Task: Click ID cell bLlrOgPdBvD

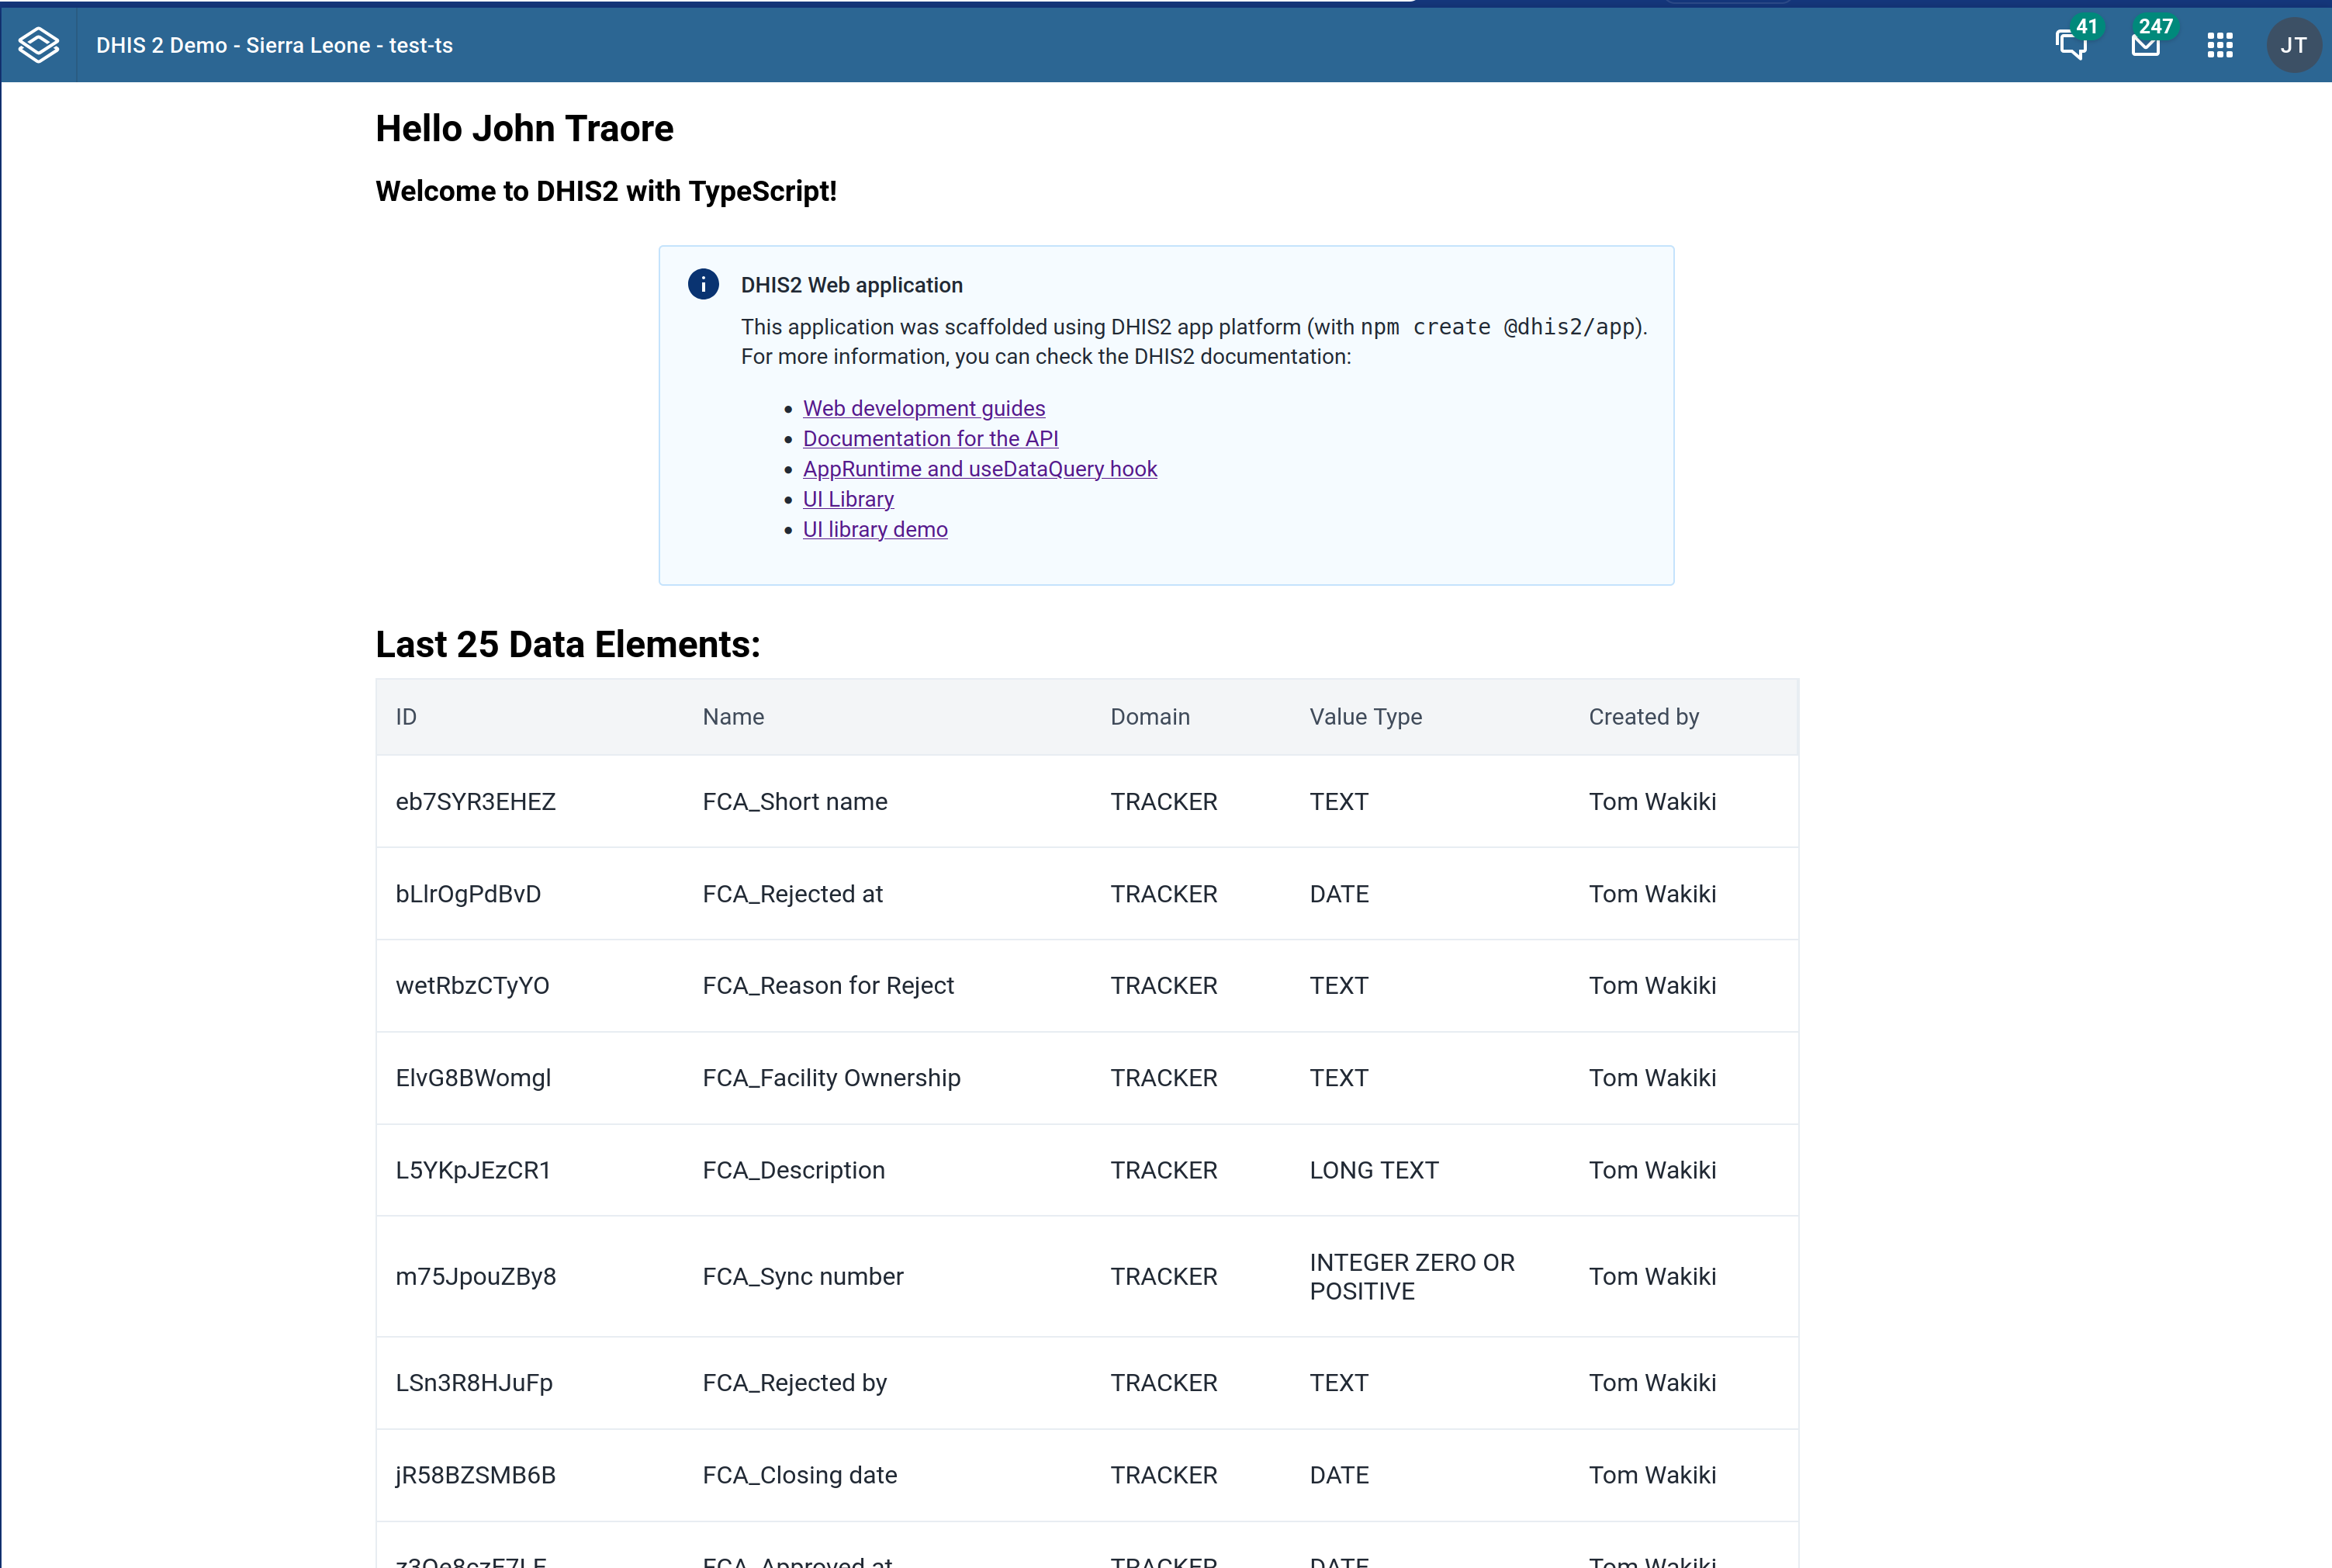Action: click(468, 894)
